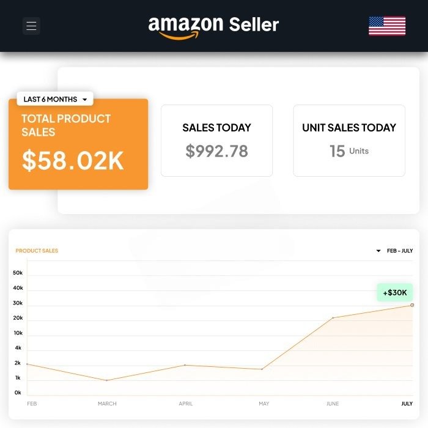Click the $992.78 sales today value
This screenshot has height=428, width=428.
click(216, 152)
